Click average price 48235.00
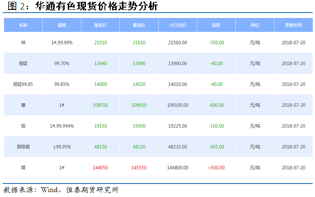Screen dimensions: 315x197 click(x=178, y=147)
